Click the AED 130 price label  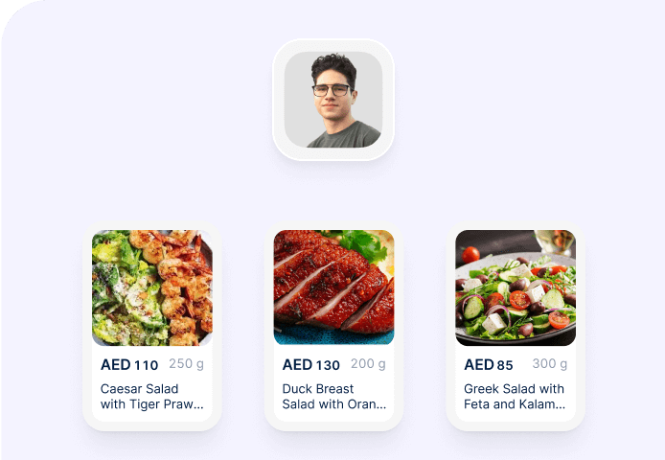click(310, 364)
